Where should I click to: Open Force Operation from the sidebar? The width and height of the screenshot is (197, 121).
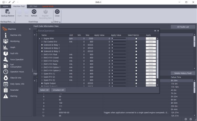pos(17,60)
